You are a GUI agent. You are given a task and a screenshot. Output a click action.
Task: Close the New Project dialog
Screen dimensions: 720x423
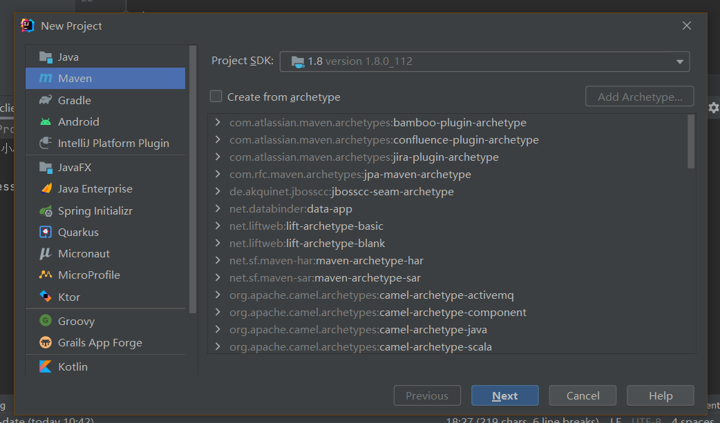[686, 26]
